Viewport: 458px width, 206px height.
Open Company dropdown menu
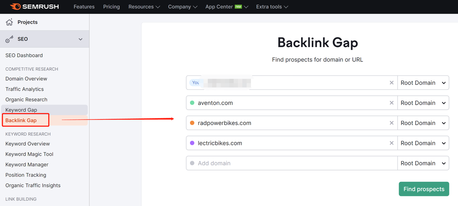(182, 7)
